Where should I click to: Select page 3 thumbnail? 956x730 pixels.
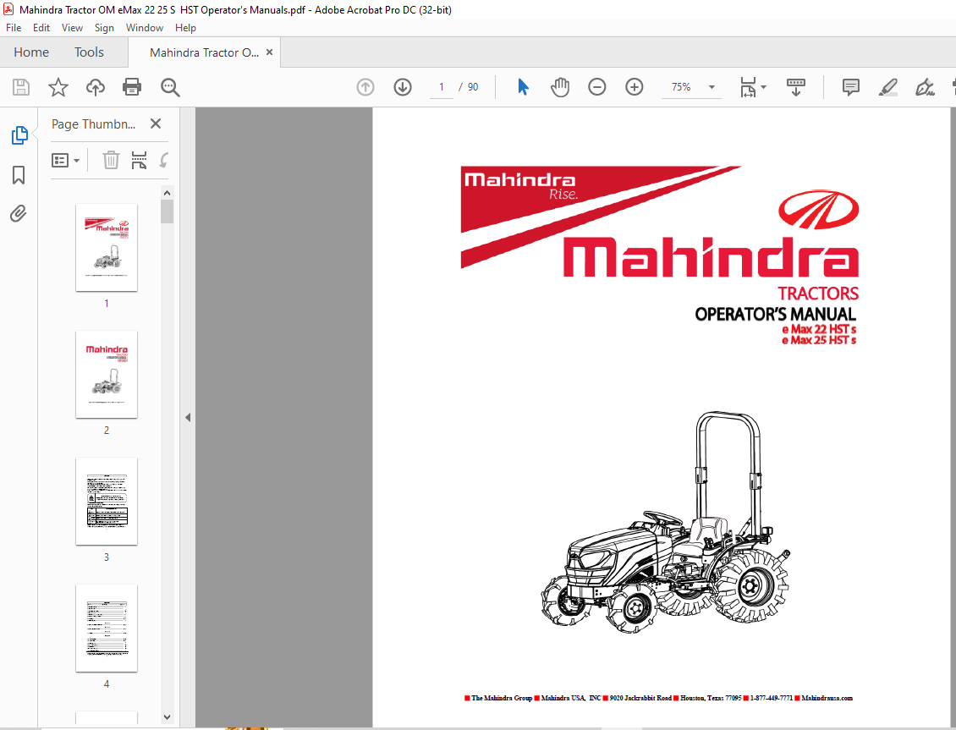[x=107, y=501]
